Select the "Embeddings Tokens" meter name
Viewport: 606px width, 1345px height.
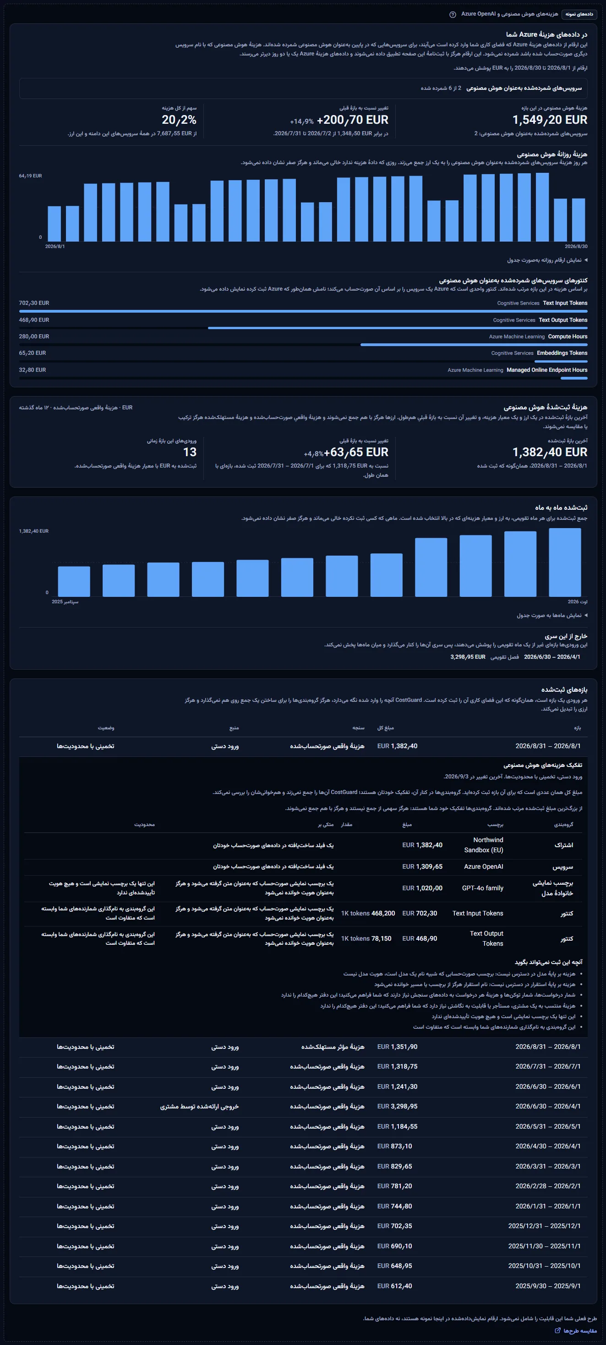562,353
